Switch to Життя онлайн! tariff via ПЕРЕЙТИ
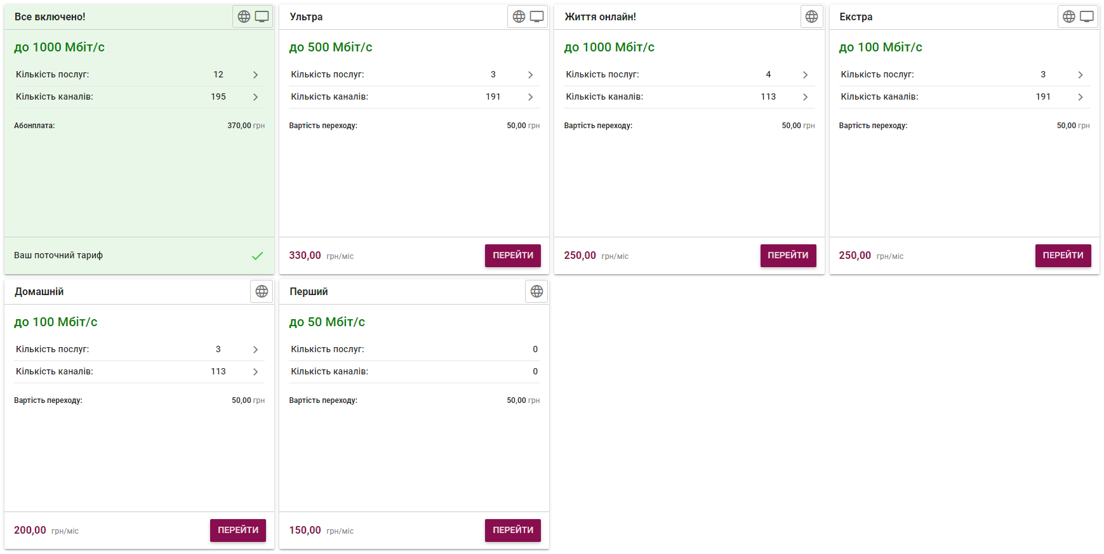1104x554 pixels. pyautogui.click(x=788, y=256)
